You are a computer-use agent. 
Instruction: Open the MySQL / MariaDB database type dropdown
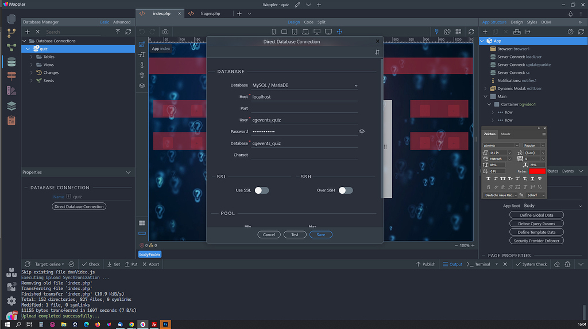(x=304, y=85)
